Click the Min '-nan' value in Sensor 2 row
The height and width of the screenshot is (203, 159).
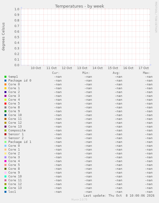[88, 138]
